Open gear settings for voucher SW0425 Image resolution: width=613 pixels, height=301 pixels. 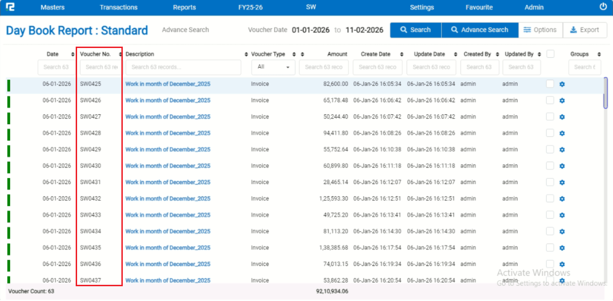coord(562,84)
